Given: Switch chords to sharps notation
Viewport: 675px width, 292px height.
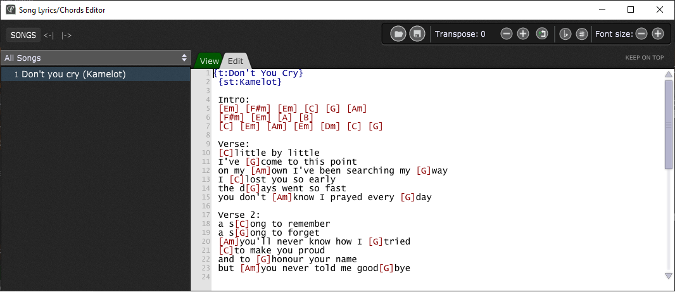Looking at the screenshot, I should (582, 34).
